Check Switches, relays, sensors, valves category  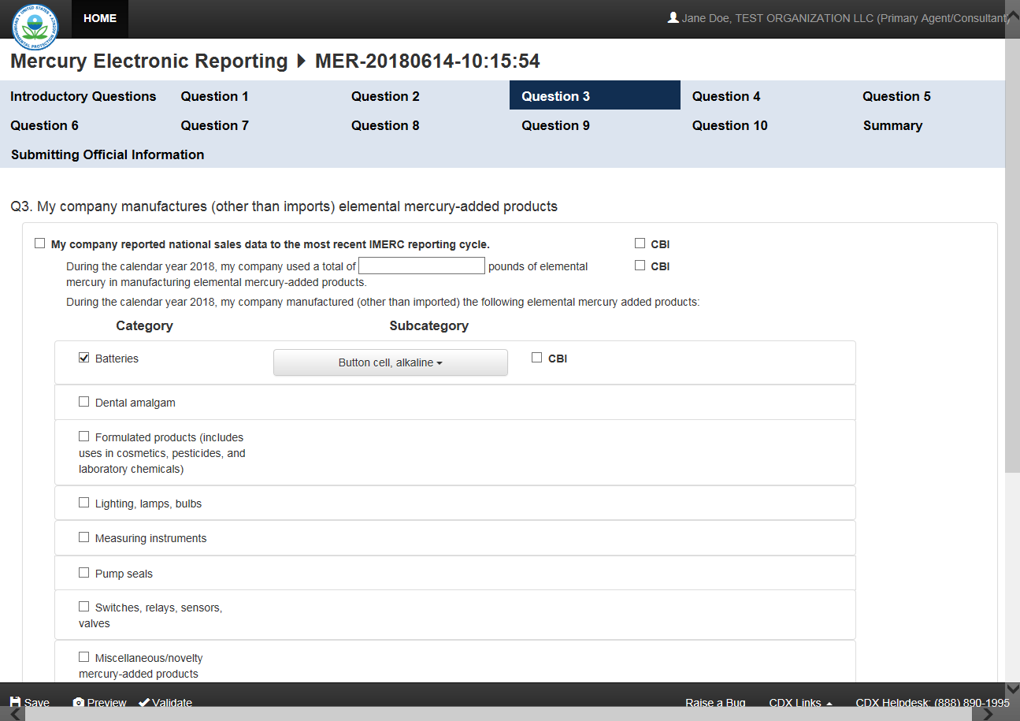pos(84,607)
